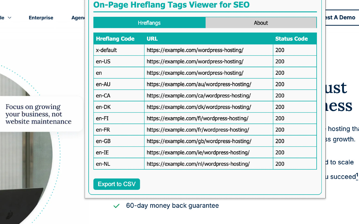Click the en-AU hreflang cell

[x=119, y=84]
